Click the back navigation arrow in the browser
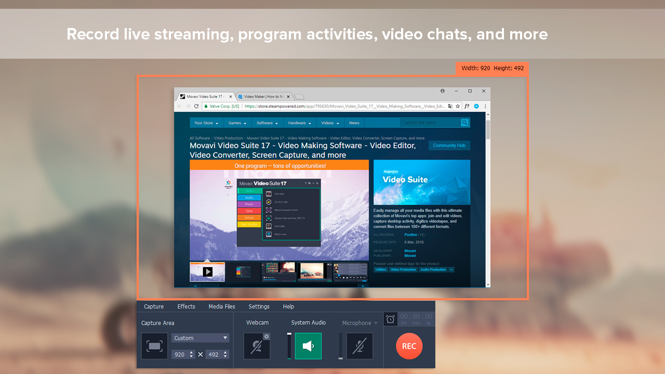This screenshot has height=374, width=665. point(179,106)
